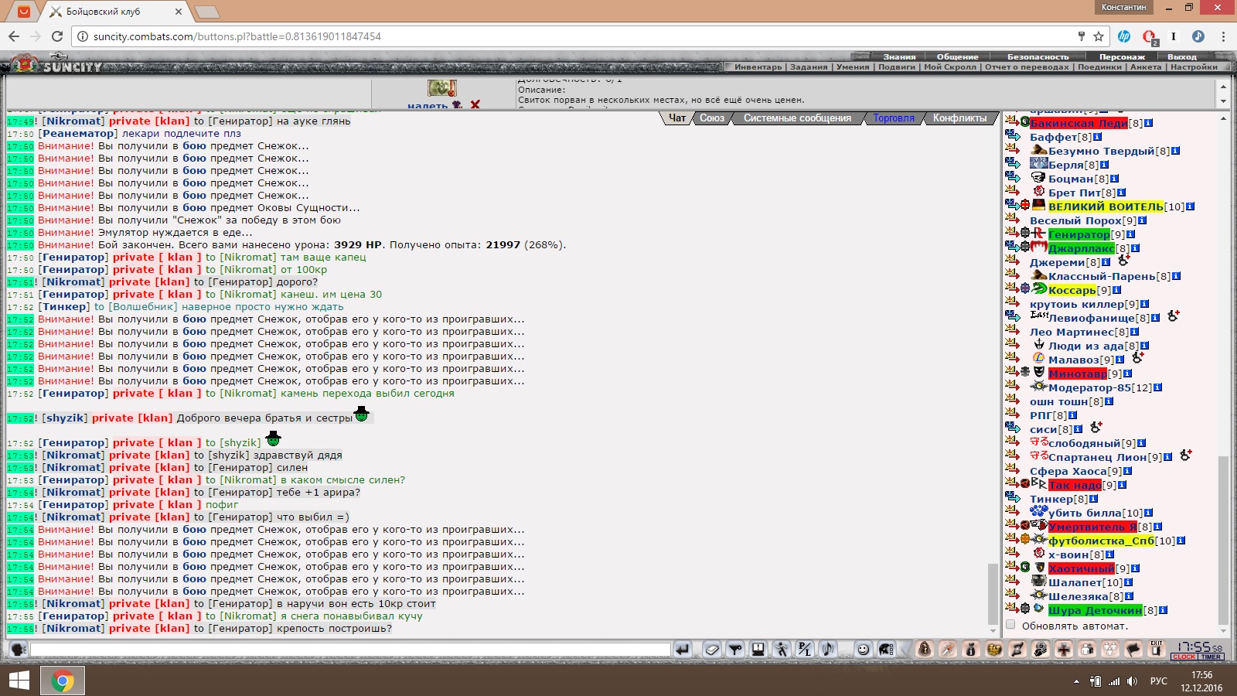The width and height of the screenshot is (1237, 696).
Task: Click the private message arrow beside Берля
Action: [x=1012, y=164]
